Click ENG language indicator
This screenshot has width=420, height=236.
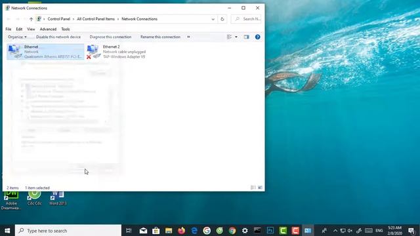point(379,231)
